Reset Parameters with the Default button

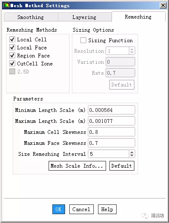[x=122, y=166]
